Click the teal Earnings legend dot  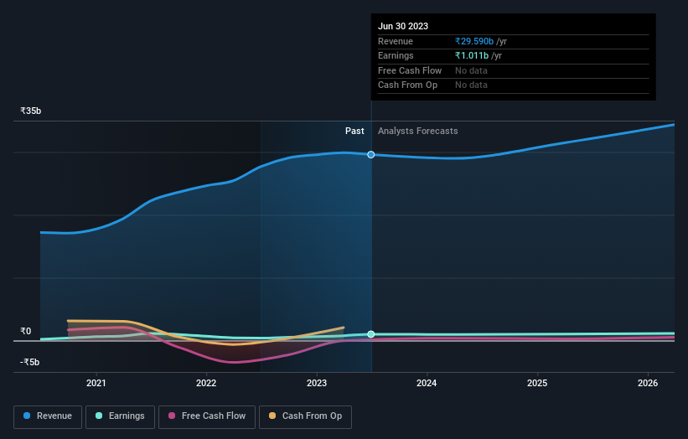coord(99,416)
